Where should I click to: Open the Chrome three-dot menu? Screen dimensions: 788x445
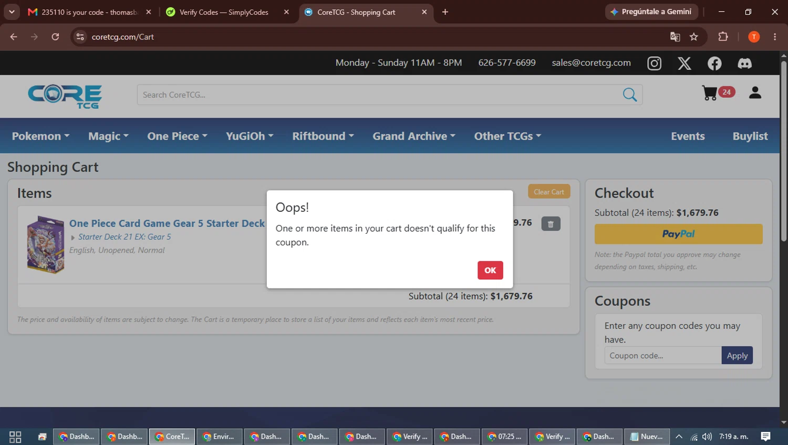775,37
